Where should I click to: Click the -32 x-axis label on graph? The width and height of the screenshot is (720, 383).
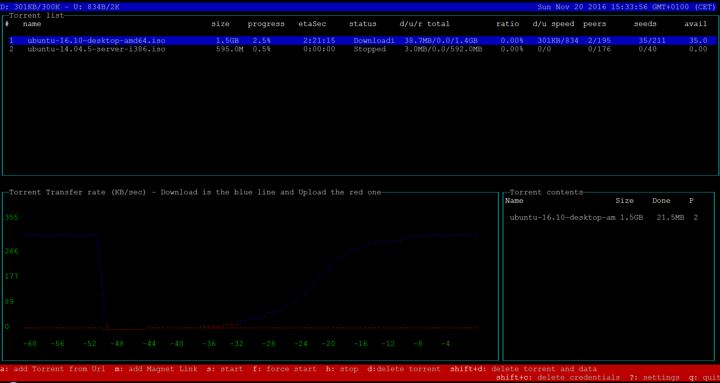click(237, 344)
